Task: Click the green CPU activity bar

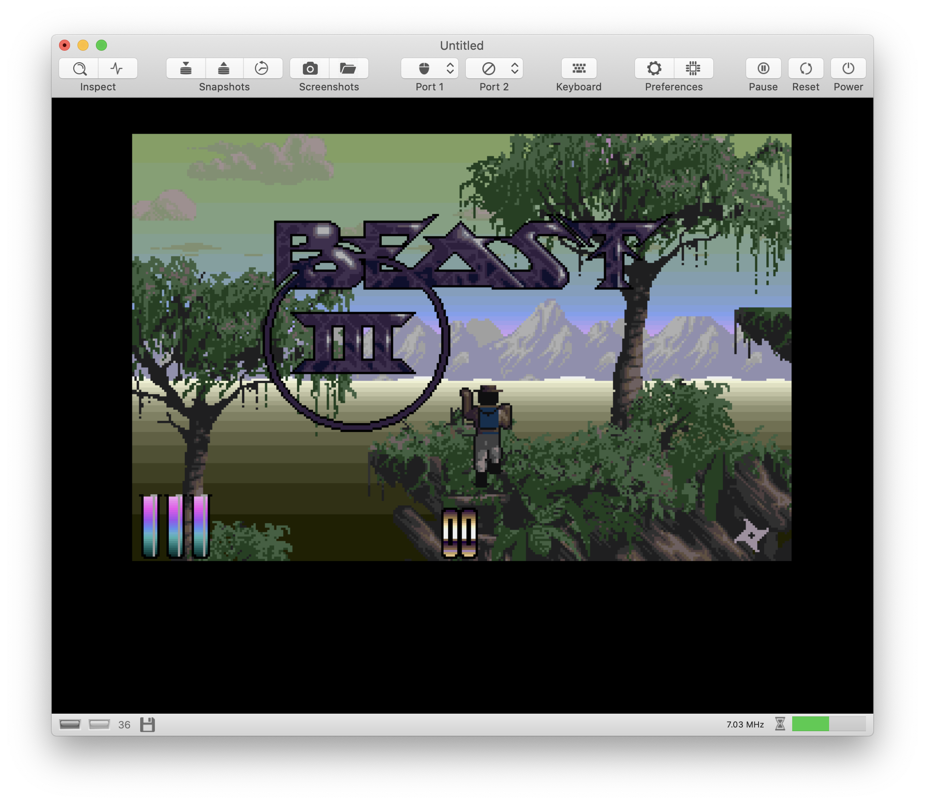Action: click(x=829, y=724)
